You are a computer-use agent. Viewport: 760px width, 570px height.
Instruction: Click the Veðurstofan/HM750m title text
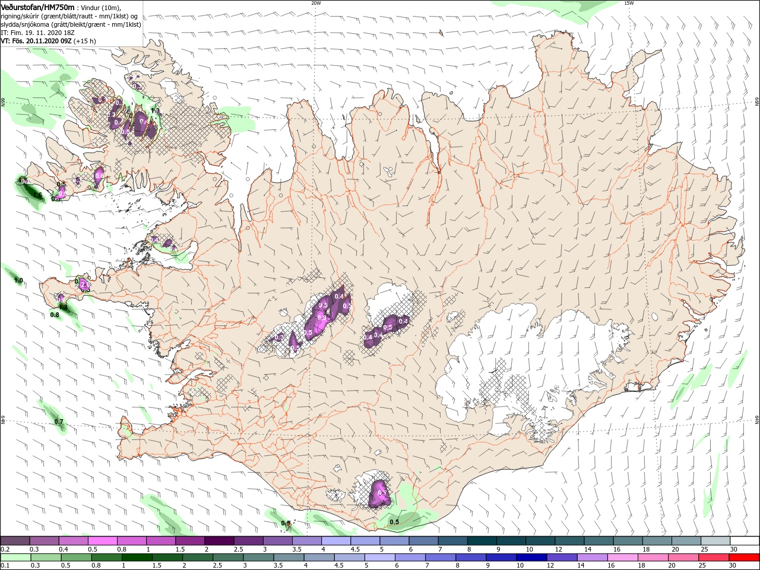(x=37, y=7)
